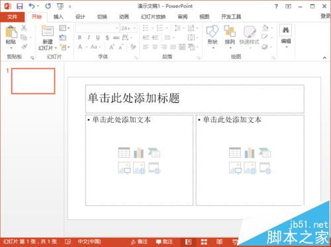Open the font name combo box dropdown
Screen dimensions: 331x247
117,28
